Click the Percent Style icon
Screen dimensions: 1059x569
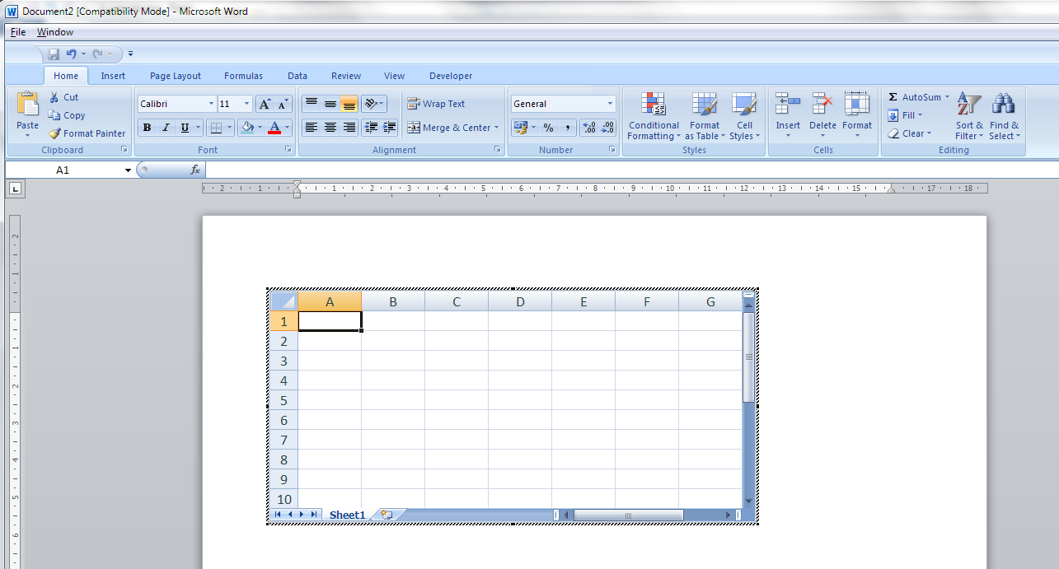[x=548, y=128]
